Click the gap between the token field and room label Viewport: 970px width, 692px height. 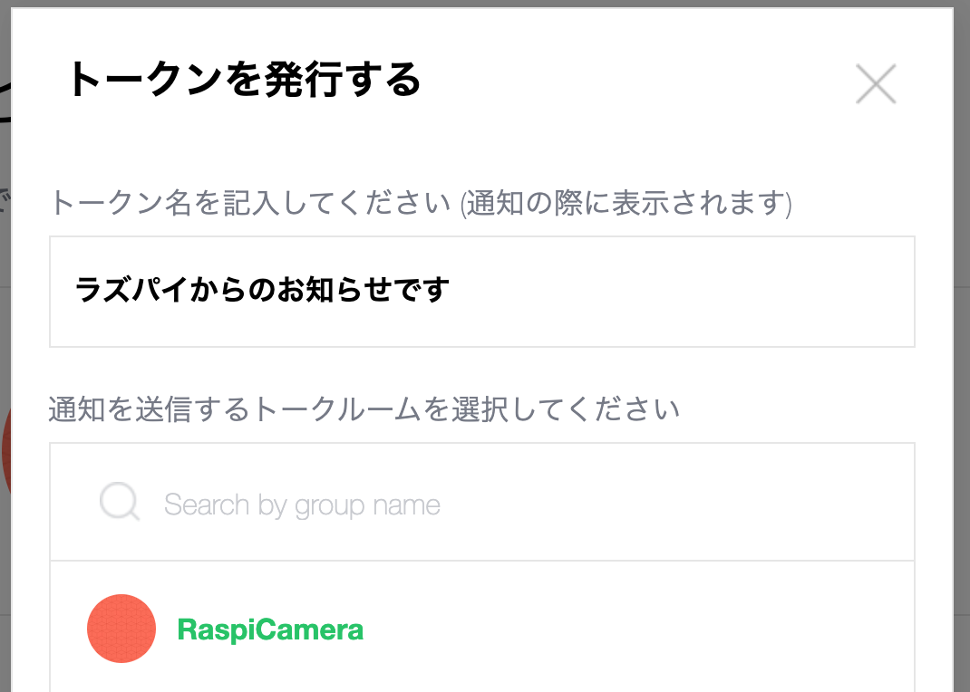(x=482, y=370)
